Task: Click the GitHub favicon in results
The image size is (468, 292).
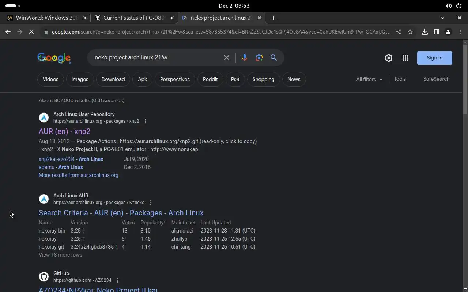Action: pyautogui.click(x=44, y=276)
